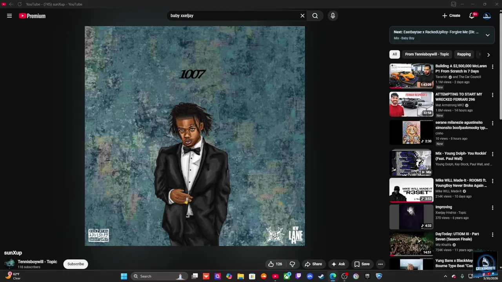Ask about this video
The height and width of the screenshot is (282, 502).
click(x=338, y=264)
